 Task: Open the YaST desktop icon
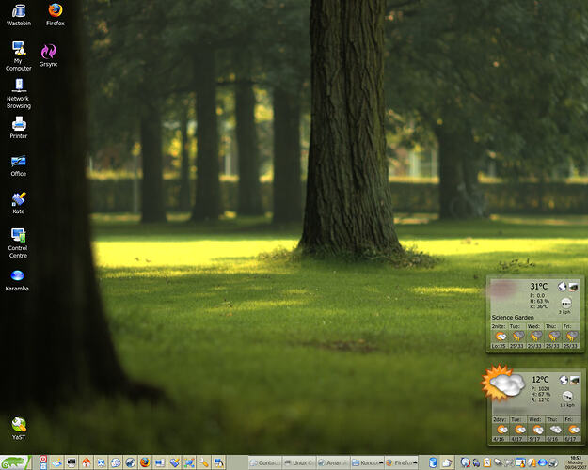coord(19,429)
